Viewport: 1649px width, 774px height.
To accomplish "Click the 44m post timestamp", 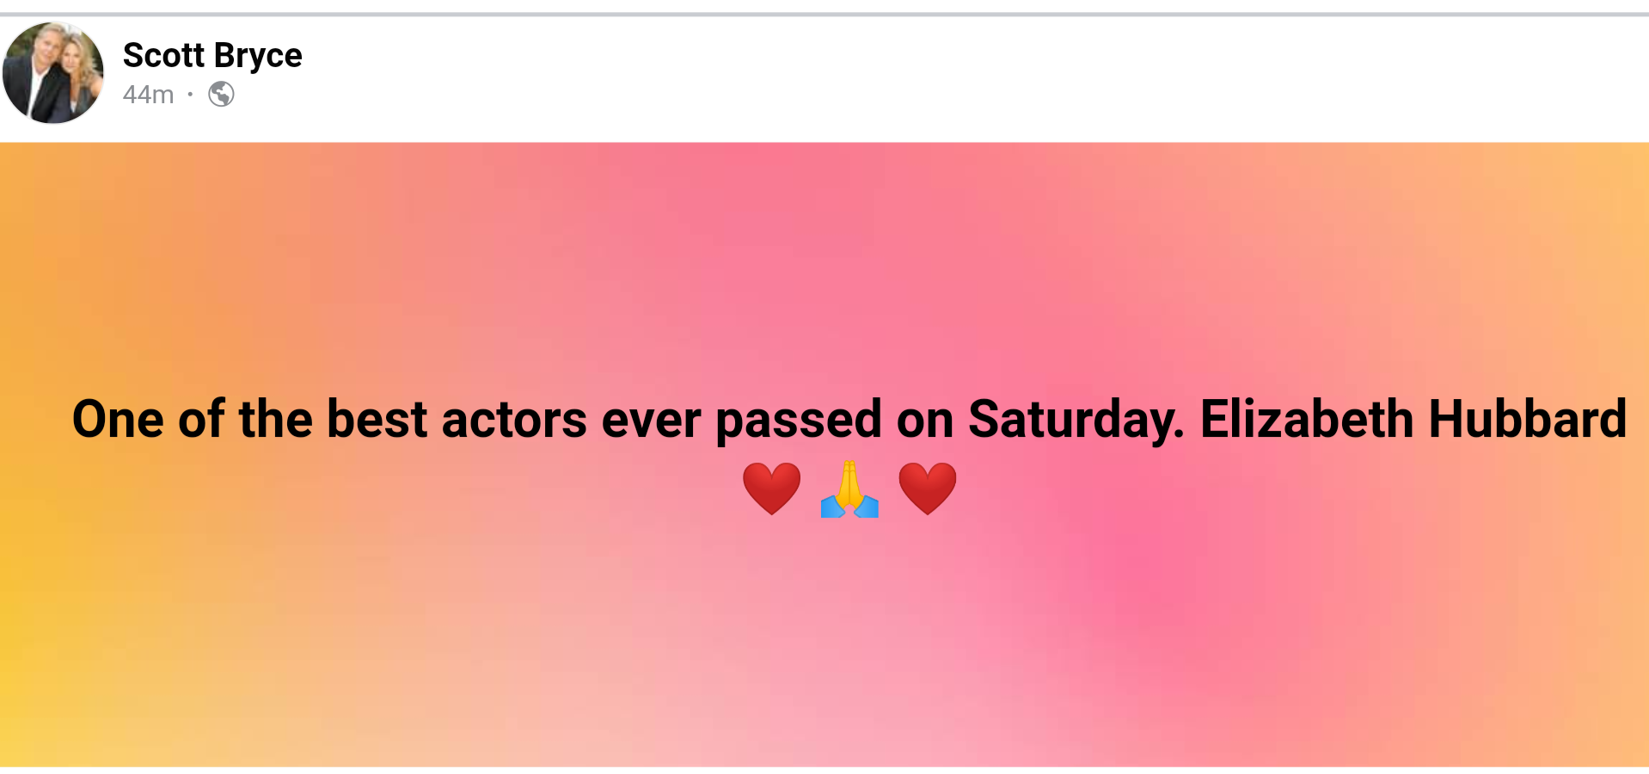I will [148, 95].
